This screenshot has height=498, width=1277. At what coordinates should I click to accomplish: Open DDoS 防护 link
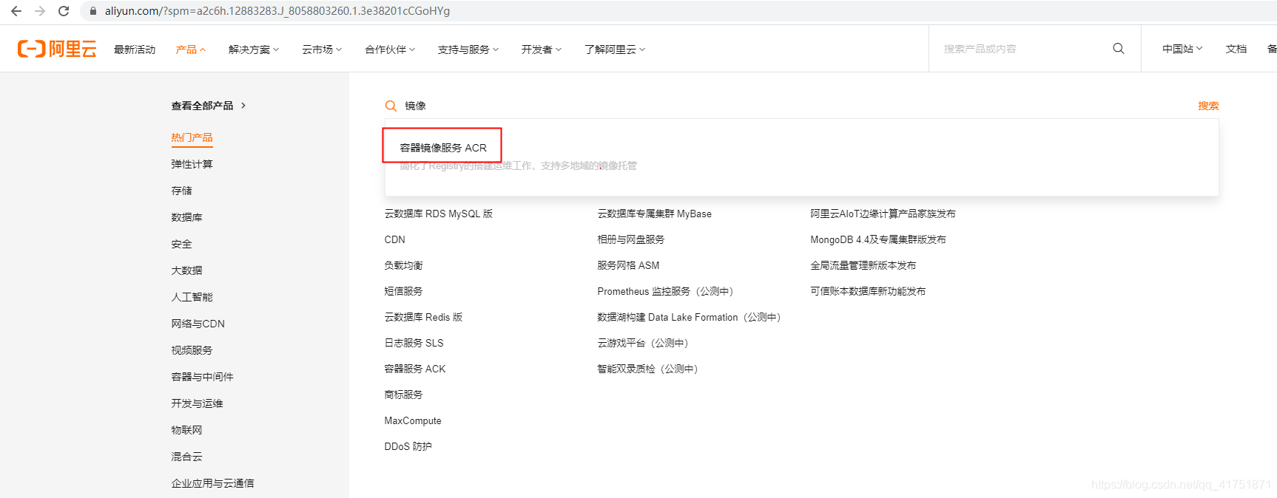[x=408, y=446]
